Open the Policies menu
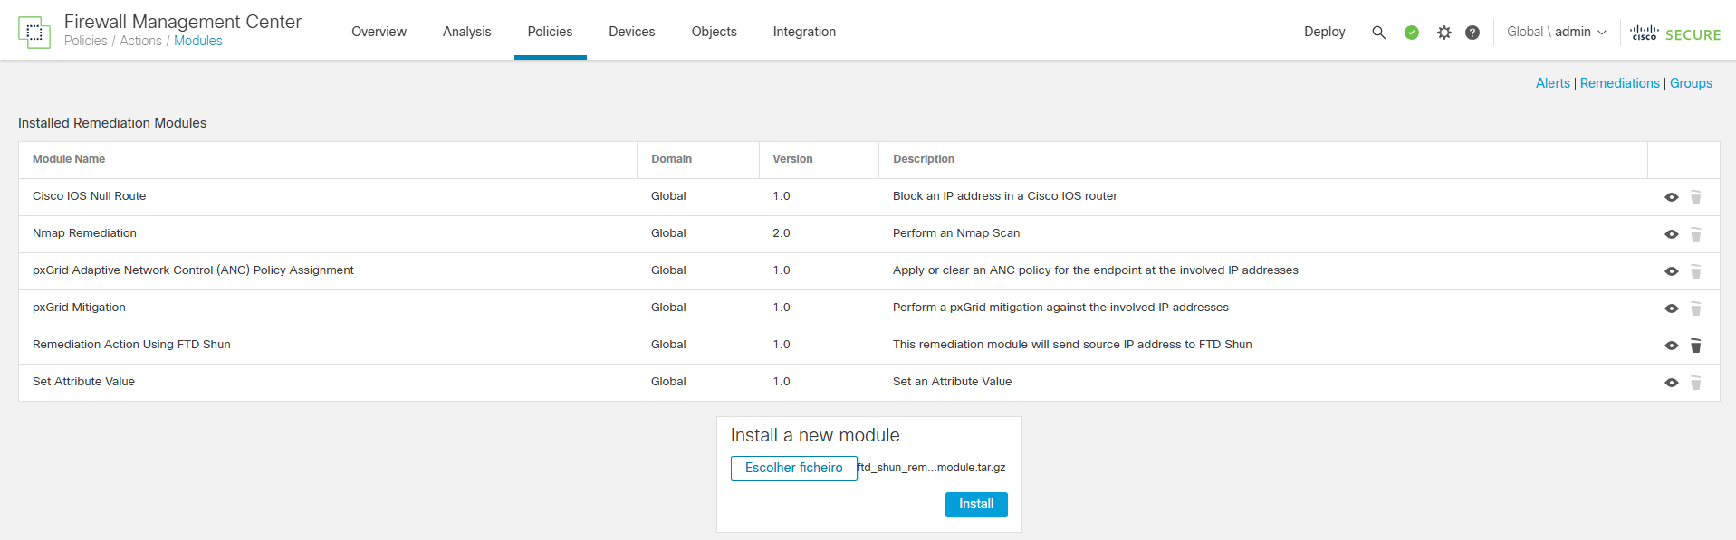1736x540 pixels. [550, 32]
